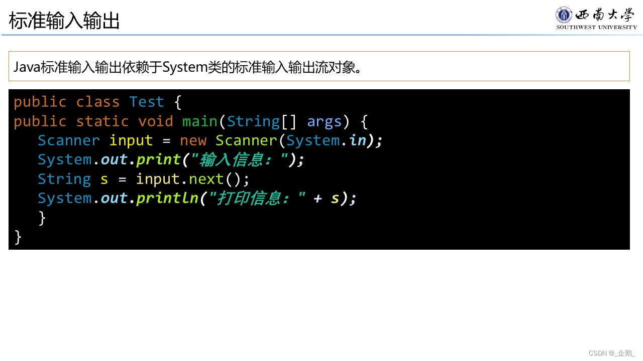Click the string literal "打印信息："
This screenshot has width=643, height=361.
tap(257, 198)
